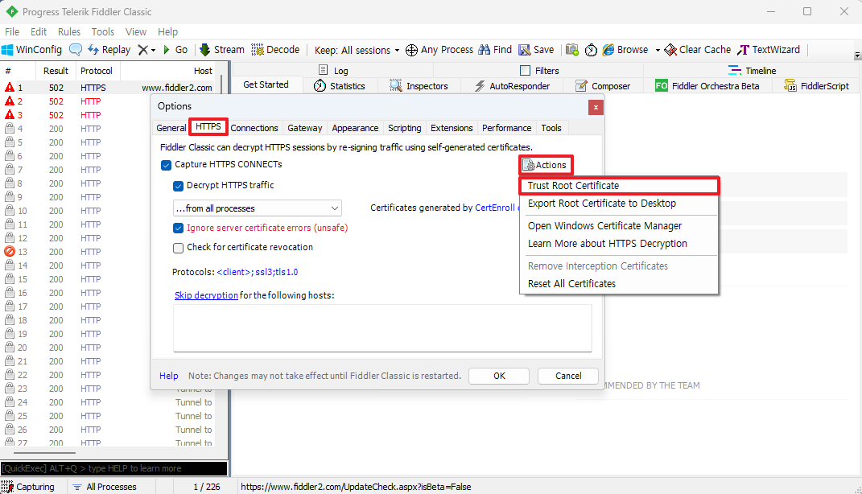This screenshot has height=494, width=862.
Task: Toggle Stream mode in toolbar
Action: point(221,49)
